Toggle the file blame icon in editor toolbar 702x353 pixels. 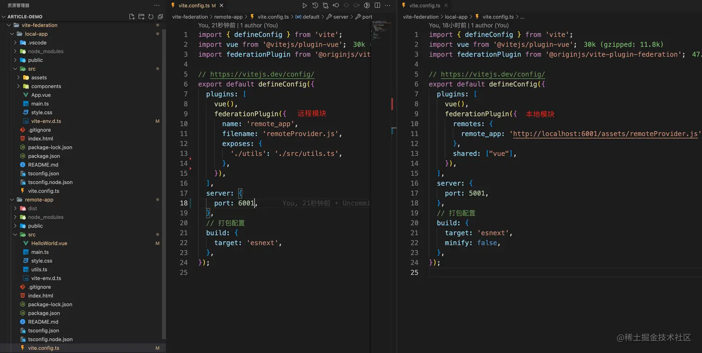click(x=367, y=6)
